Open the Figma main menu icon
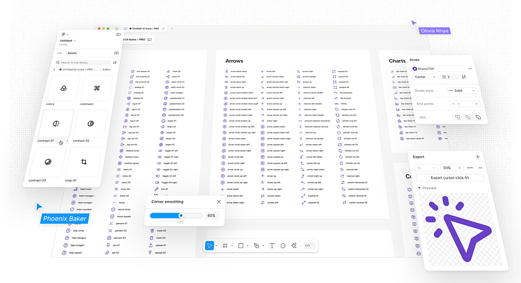Image resolution: width=521 pixels, height=283 pixels. [63, 35]
